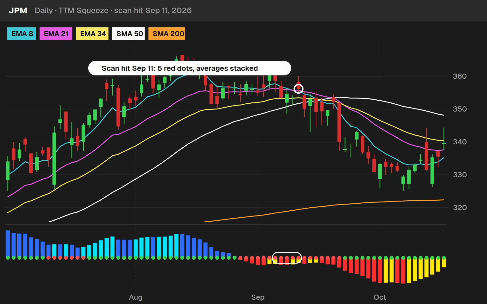Click the 350 price axis label
This screenshot has width=487, height=304.
[x=460, y=109]
